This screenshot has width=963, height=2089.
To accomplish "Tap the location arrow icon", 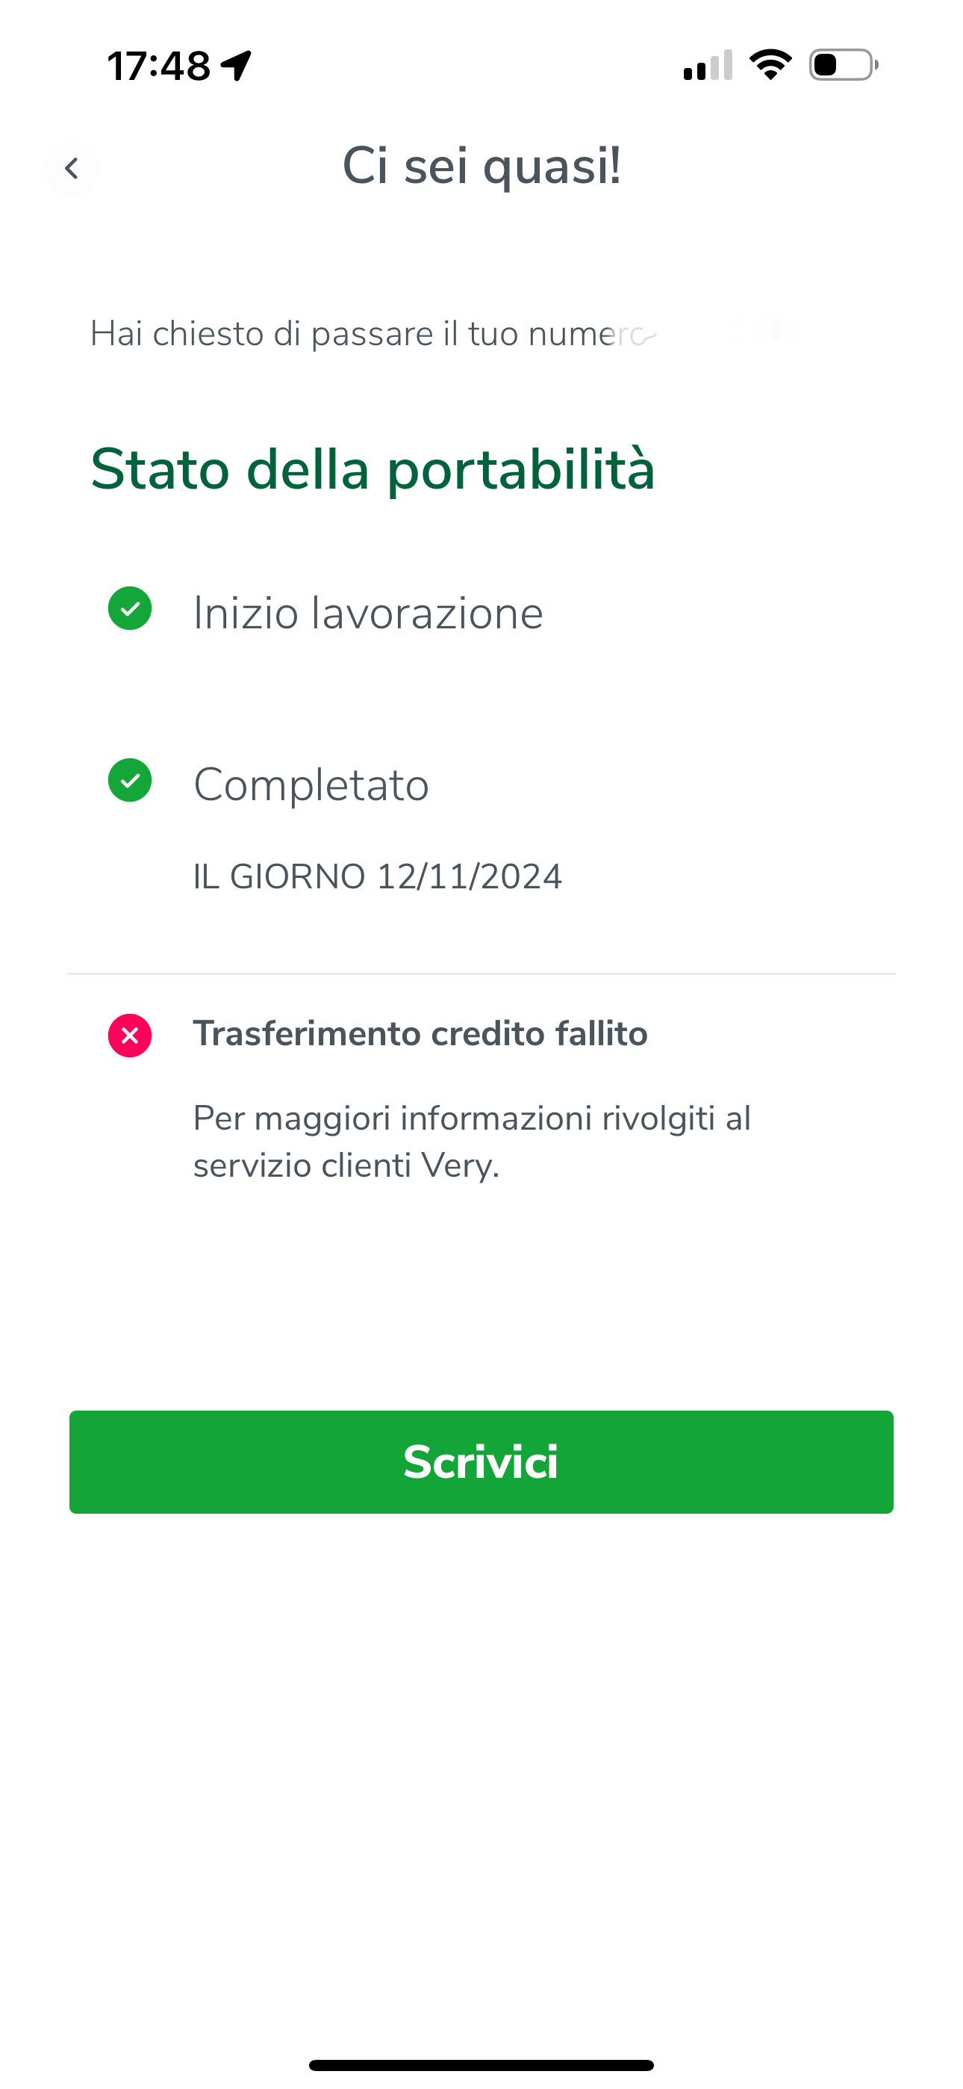I will [237, 66].
